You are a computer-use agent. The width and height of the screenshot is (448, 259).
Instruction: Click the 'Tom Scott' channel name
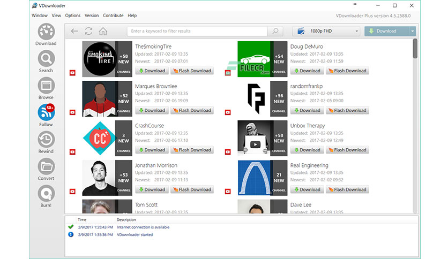[x=146, y=205]
